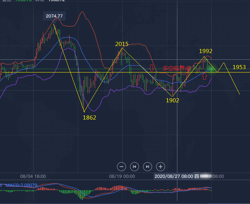Select the 1862 low label
The width and height of the screenshot is (250, 204).
point(89,117)
